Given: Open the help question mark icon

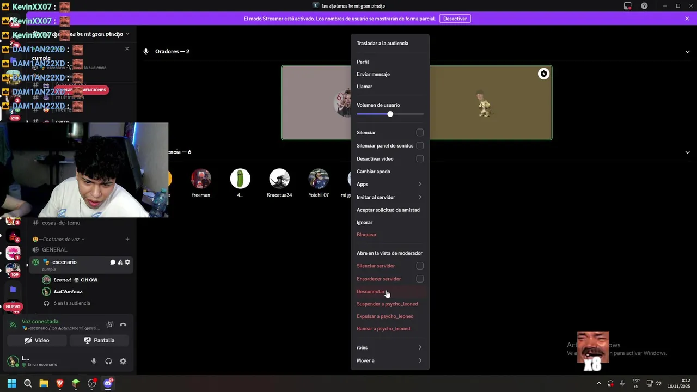Looking at the screenshot, I should 644,6.
